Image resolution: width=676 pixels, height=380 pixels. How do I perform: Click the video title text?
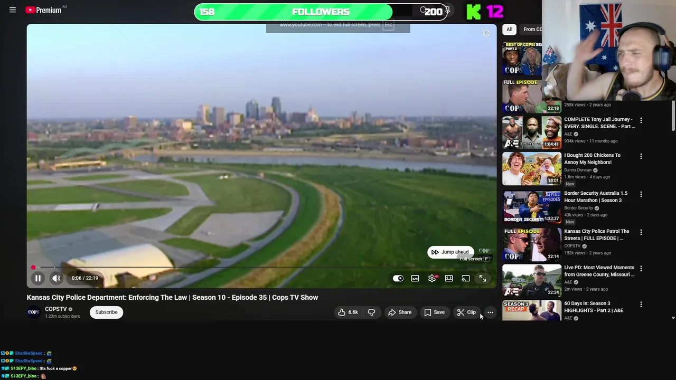coord(172,298)
